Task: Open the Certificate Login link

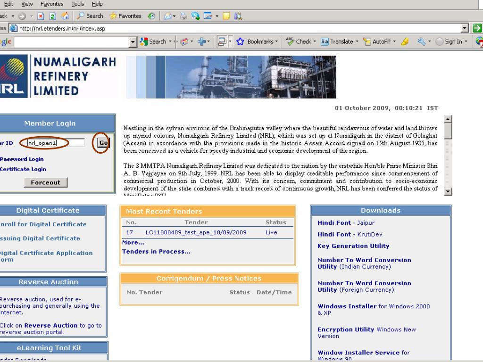Action: pyautogui.click(x=23, y=169)
